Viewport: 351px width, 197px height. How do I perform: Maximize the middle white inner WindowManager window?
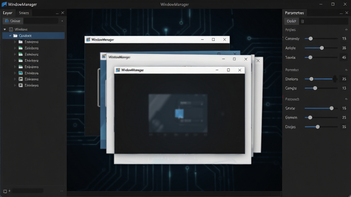coord(234,59)
